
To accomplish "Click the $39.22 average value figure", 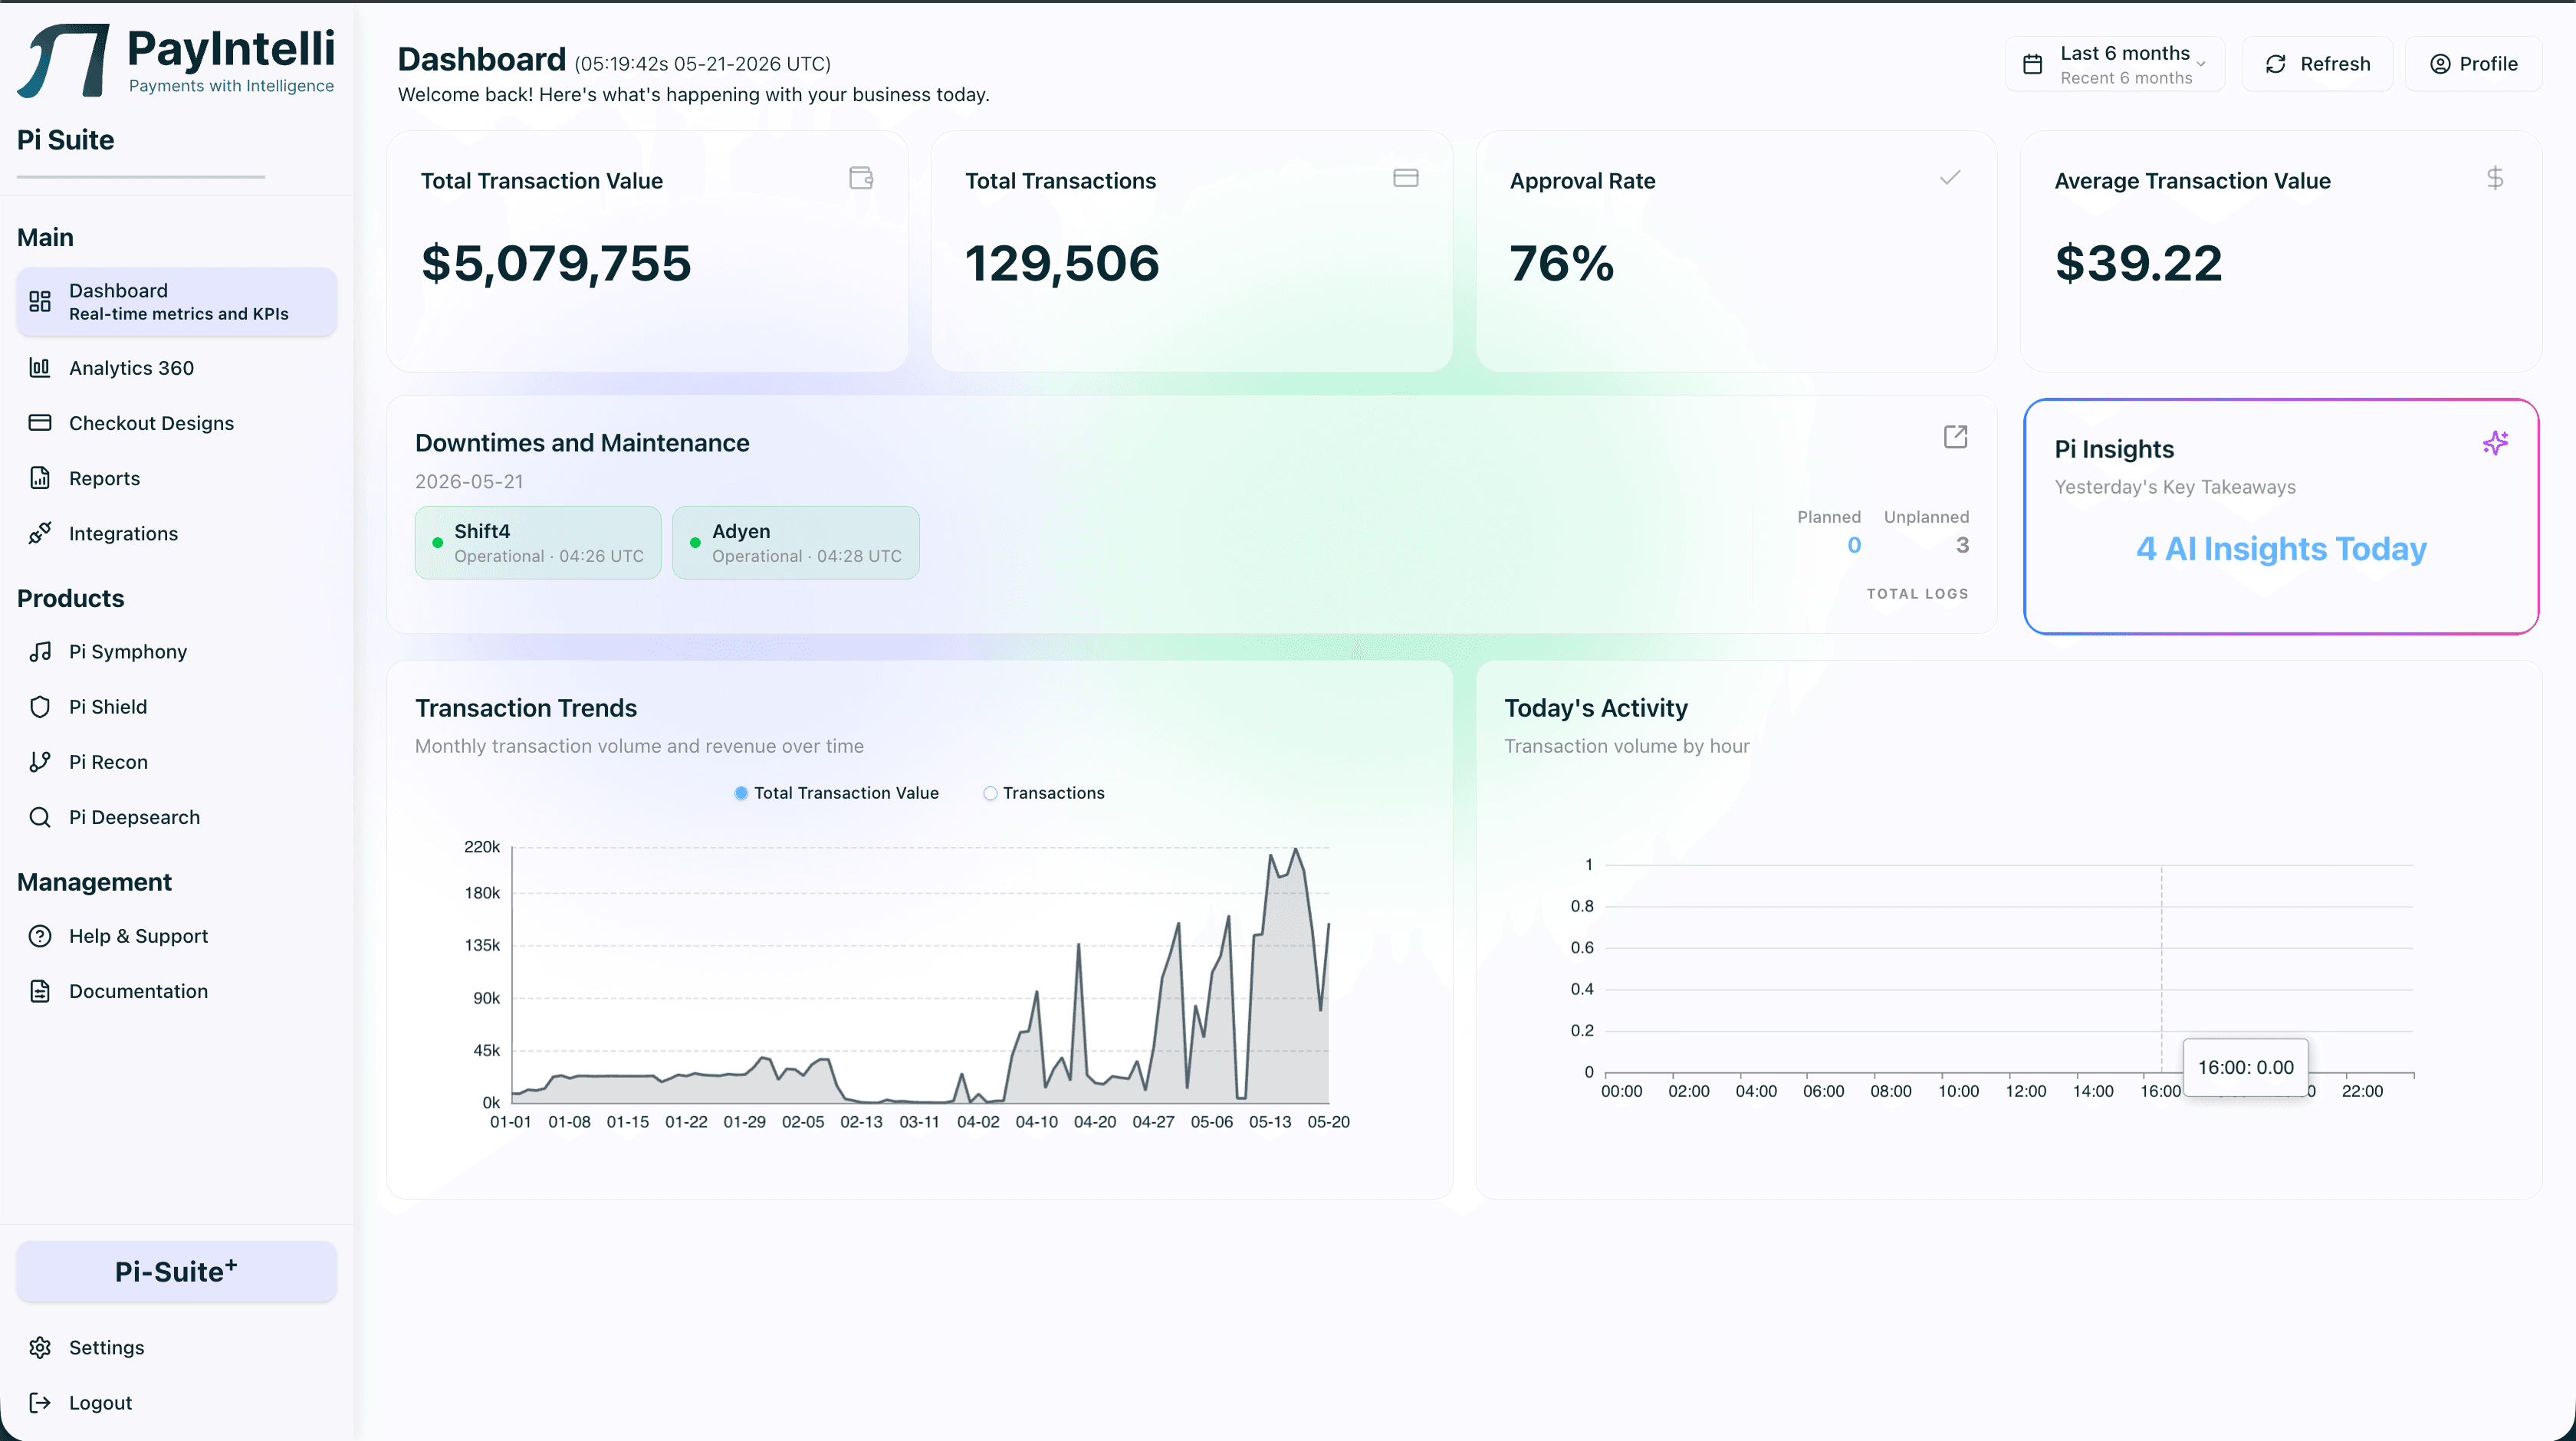I will coord(2138,263).
